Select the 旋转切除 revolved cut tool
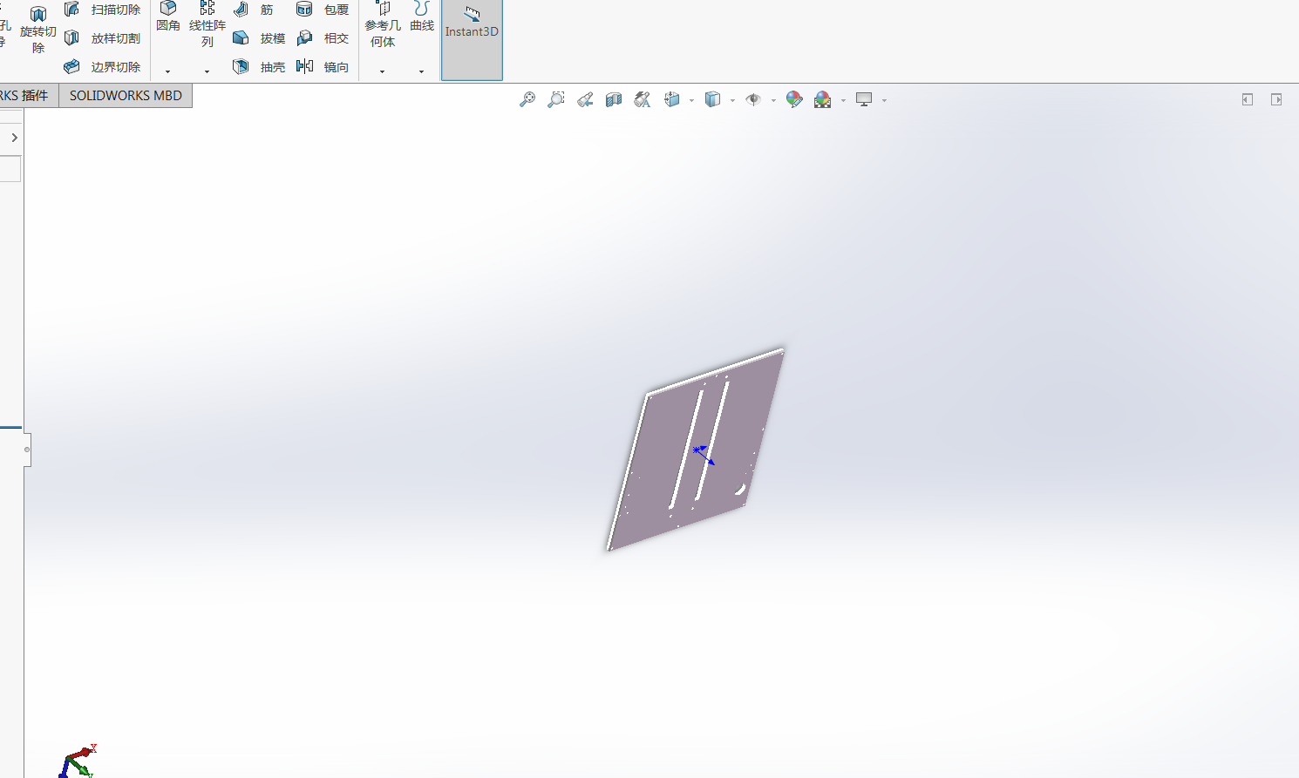This screenshot has height=778, width=1299. 38,28
